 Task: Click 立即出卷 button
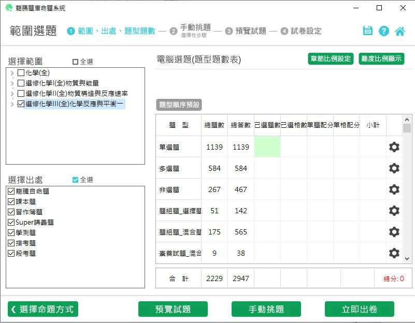[x=359, y=309]
